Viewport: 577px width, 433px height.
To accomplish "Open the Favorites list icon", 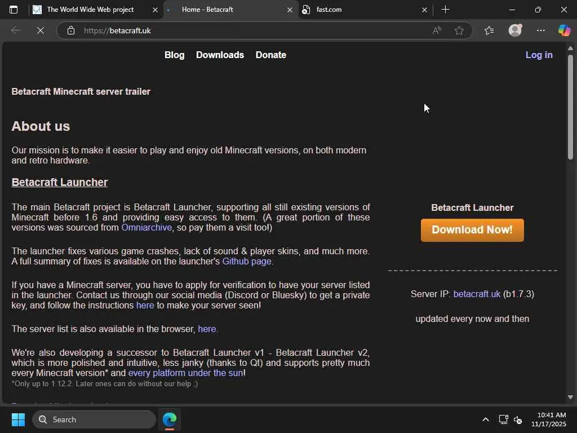I will (x=489, y=30).
